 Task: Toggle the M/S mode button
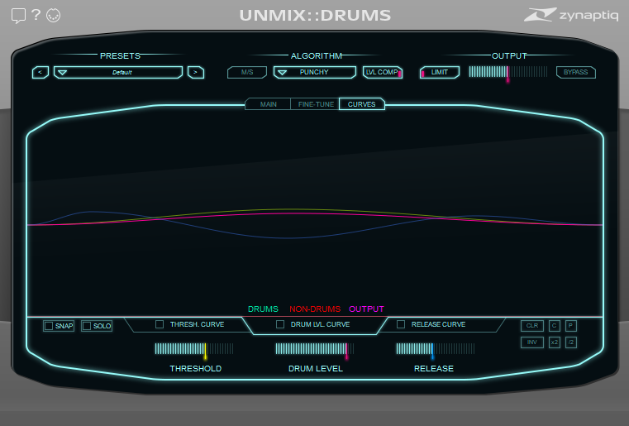tap(247, 72)
